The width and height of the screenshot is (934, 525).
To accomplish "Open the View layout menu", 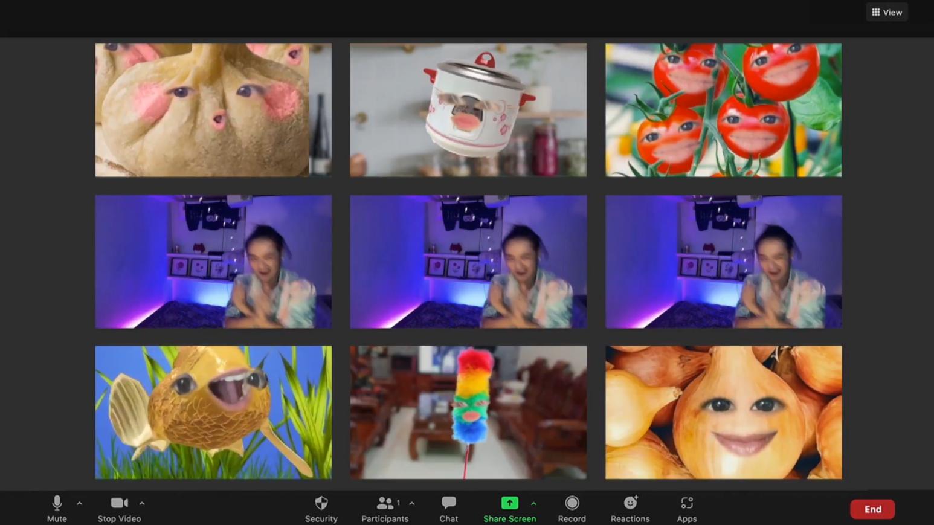I will coord(886,12).
